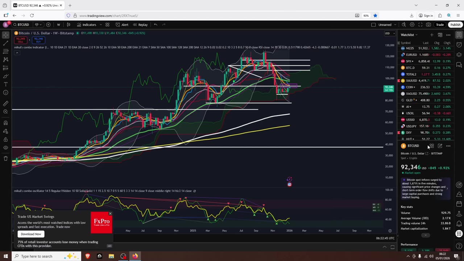Select the ruler measure tool
The width and height of the screenshot is (464, 261).
pyautogui.click(x=5, y=104)
